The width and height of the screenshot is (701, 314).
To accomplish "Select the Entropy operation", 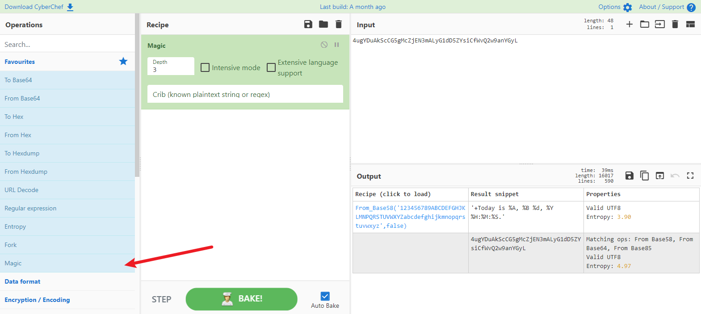I will (x=67, y=226).
